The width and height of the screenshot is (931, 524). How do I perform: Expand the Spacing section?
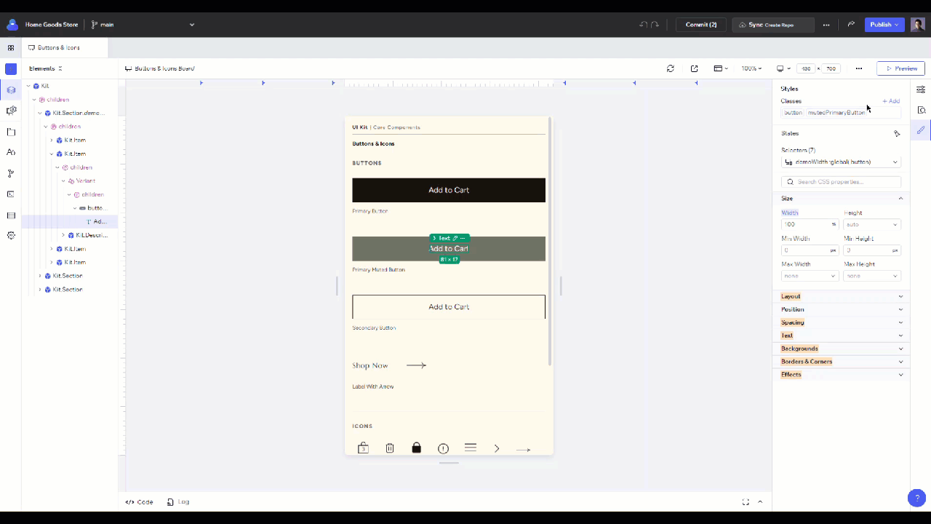click(x=900, y=322)
